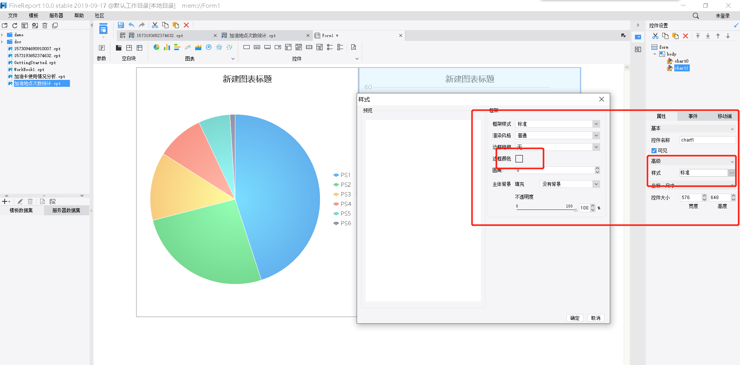Move widget to bottom in widget settings
Viewport: 740px width, 365px height.
(x=708, y=36)
